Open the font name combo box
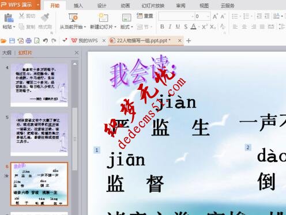286x215 pixels. [176, 17]
